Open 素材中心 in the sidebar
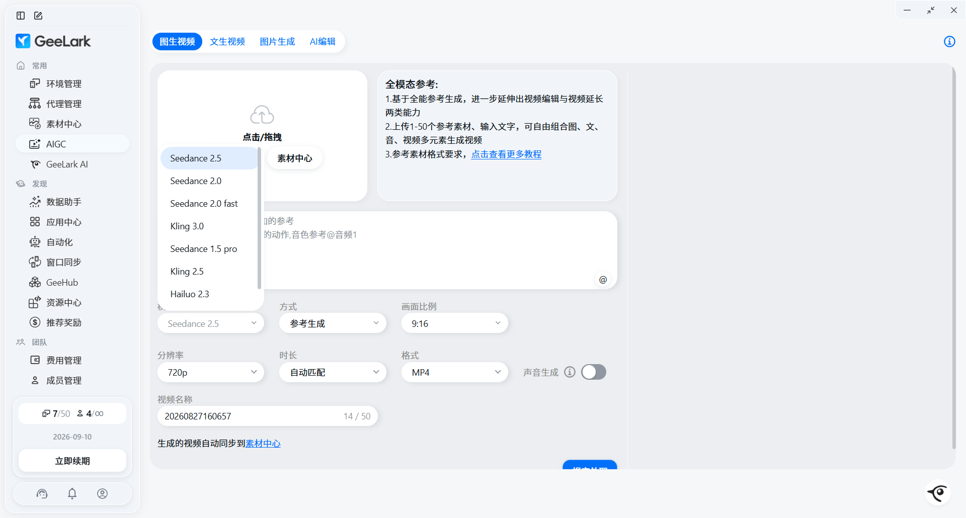Image resolution: width=966 pixels, height=518 pixels. coord(72,124)
